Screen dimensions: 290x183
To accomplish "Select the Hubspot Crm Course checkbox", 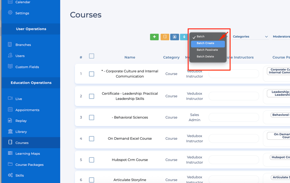I will [91, 160].
